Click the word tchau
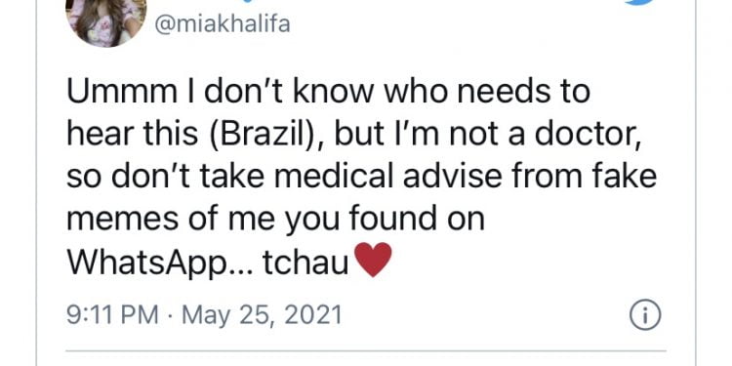 [x=305, y=264]
